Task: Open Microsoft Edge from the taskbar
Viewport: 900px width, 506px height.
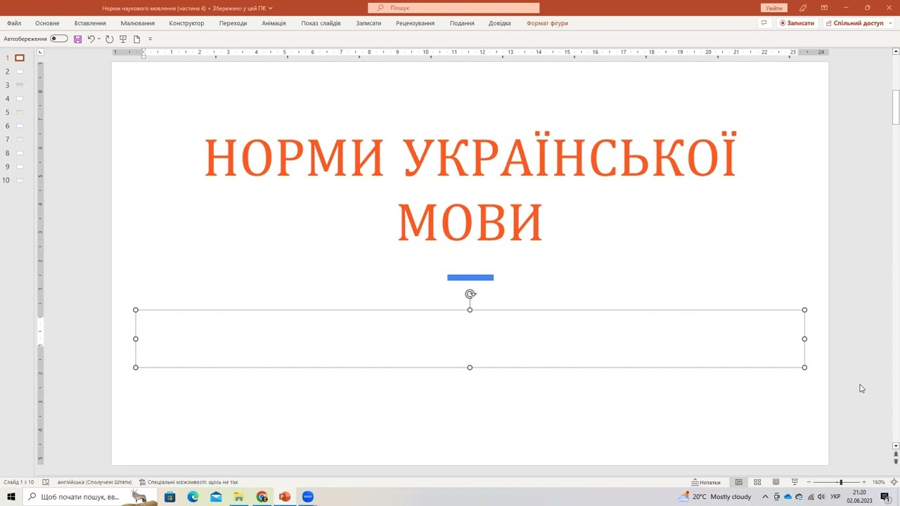Action: (193, 497)
